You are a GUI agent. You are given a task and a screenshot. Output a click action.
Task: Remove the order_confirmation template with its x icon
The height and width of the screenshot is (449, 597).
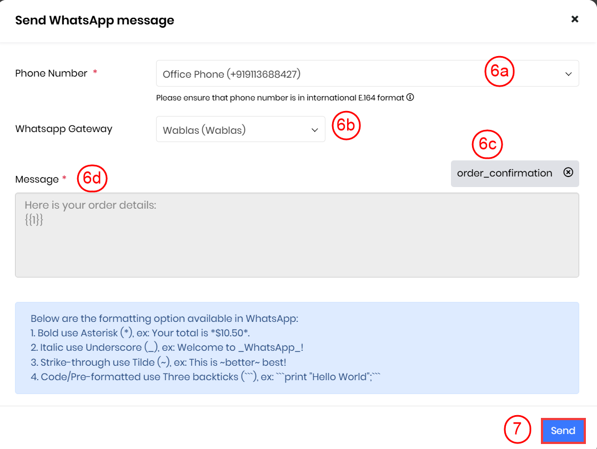click(568, 173)
